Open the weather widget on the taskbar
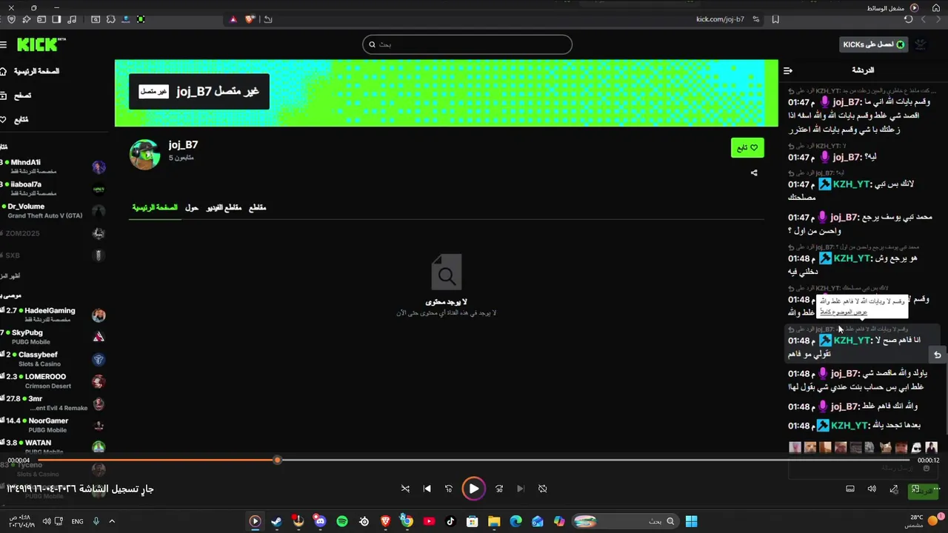 coord(924,521)
